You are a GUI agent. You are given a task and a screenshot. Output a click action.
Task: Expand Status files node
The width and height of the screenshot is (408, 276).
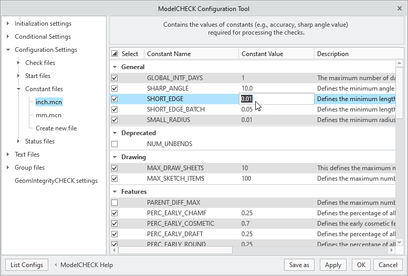tap(18, 141)
